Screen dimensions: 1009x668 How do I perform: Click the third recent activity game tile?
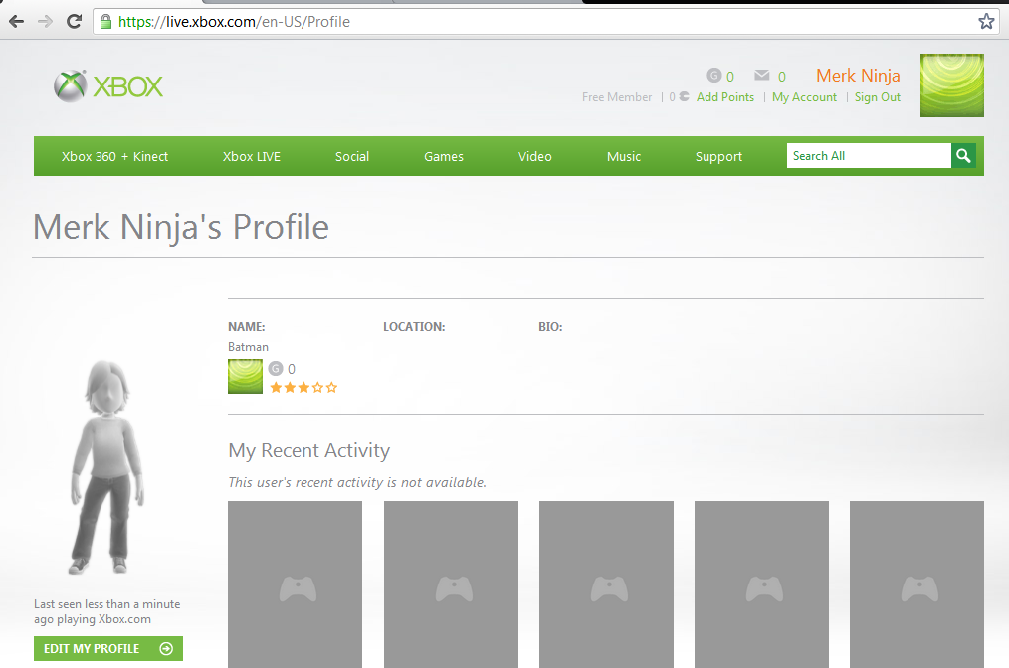pyautogui.click(x=606, y=584)
